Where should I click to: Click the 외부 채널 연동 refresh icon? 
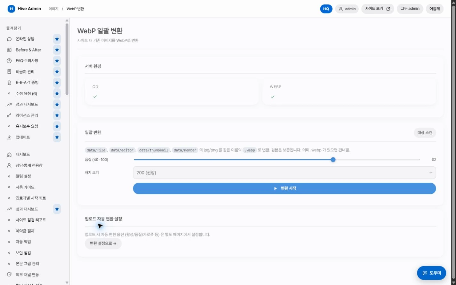(x=9, y=274)
